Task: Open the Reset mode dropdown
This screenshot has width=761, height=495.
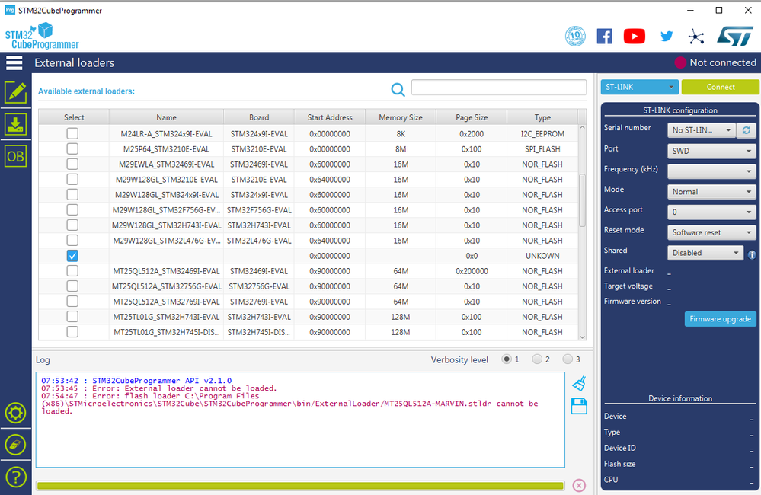Action: pyautogui.click(x=711, y=232)
